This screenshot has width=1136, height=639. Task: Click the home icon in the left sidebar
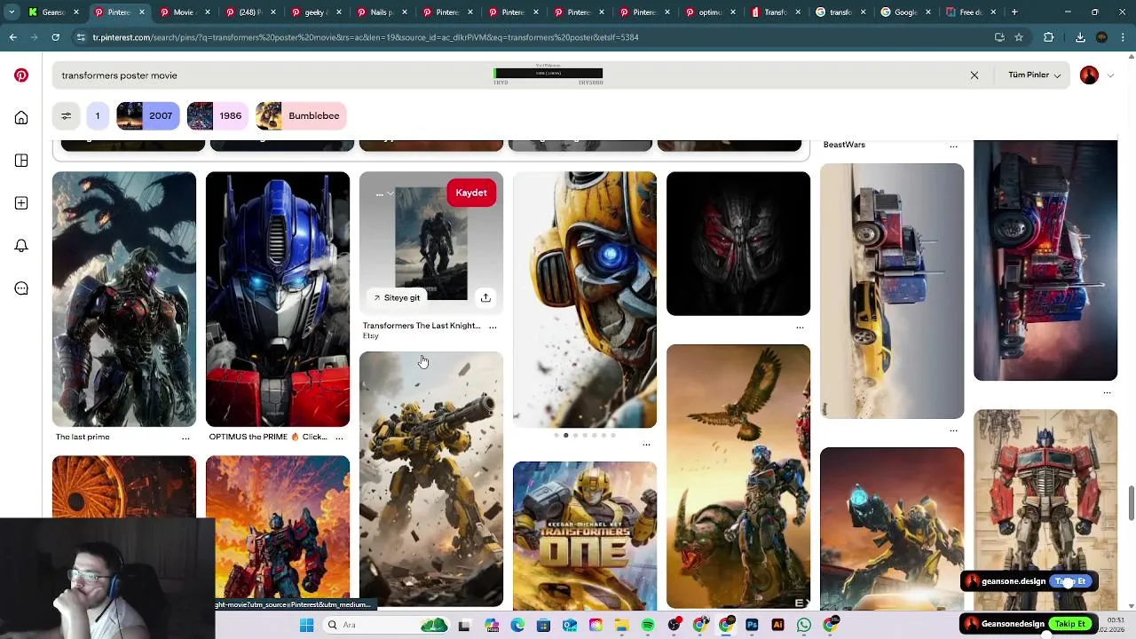(x=21, y=118)
